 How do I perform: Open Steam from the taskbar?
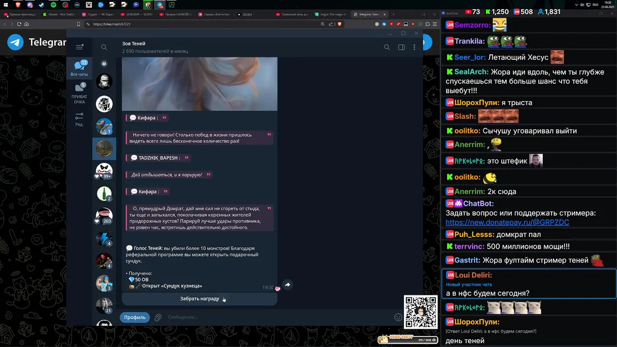[x=41, y=4]
